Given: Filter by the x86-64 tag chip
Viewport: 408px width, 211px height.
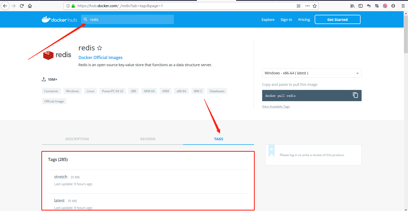Looking at the screenshot, I should pos(181,91).
